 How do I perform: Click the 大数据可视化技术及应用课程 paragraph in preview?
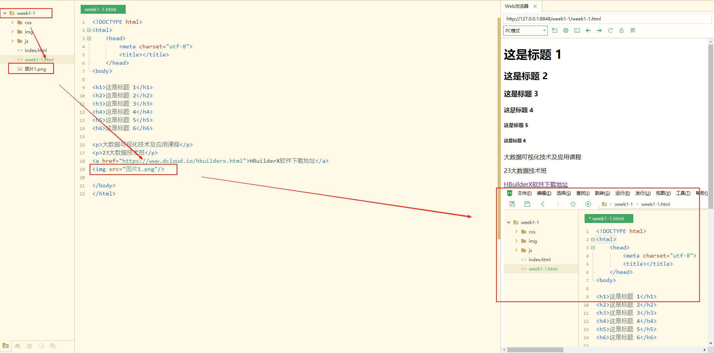(x=542, y=157)
